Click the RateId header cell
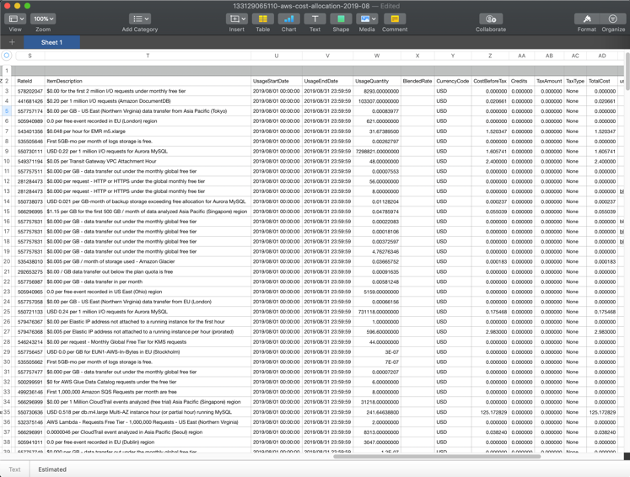 point(30,81)
